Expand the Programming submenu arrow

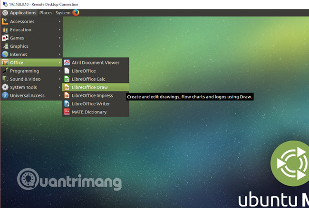[59, 71]
